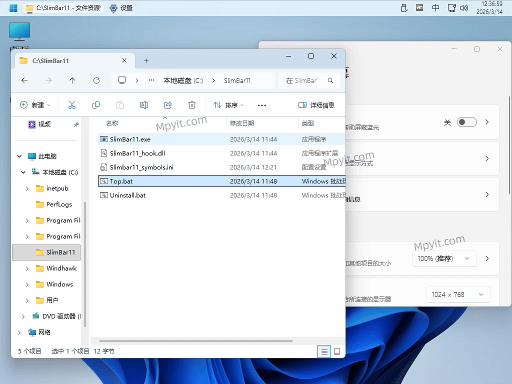Click 本地磁盘 (C:) in the address breadcrumb

click(183, 80)
